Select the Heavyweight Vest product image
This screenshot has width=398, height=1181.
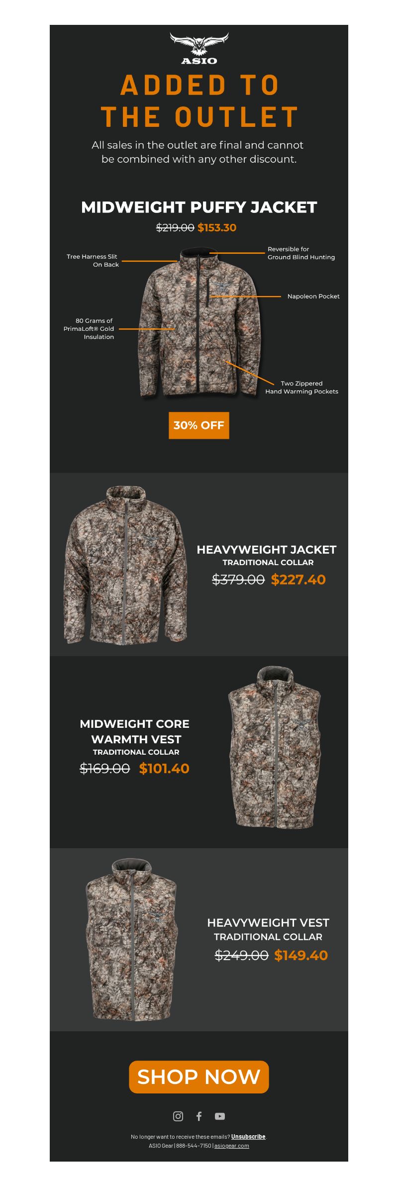(132, 939)
